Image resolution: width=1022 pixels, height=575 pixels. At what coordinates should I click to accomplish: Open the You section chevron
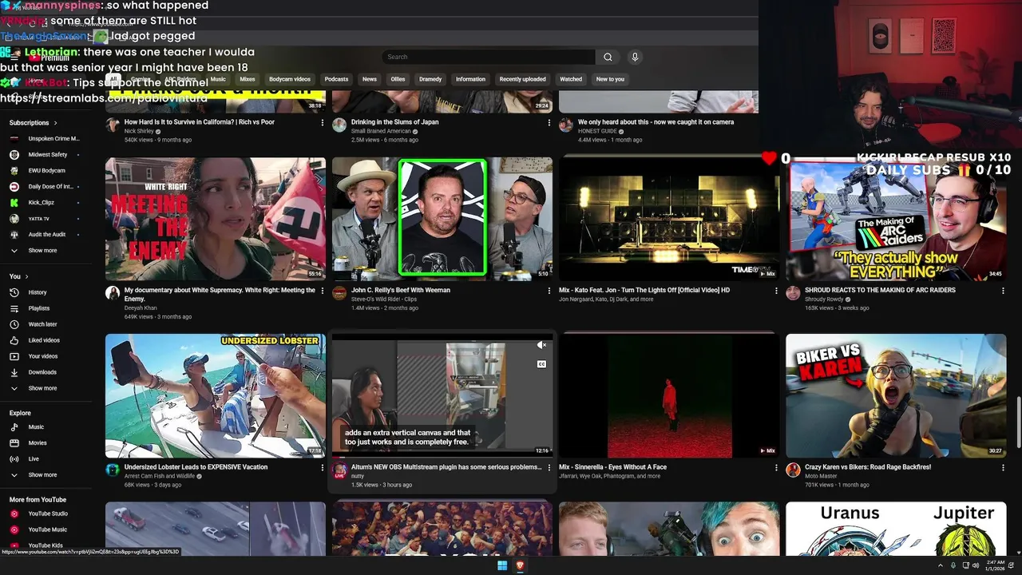[26, 276]
